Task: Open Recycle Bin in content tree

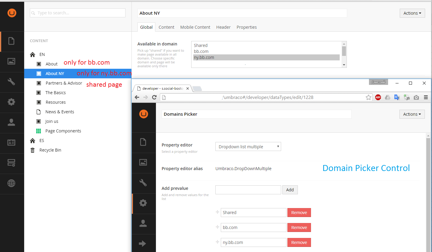Action: pos(50,150)
